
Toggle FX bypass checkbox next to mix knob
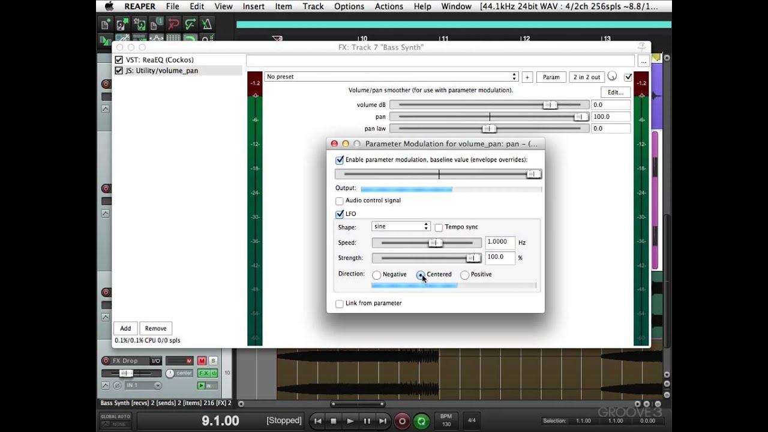pos(628,77)
